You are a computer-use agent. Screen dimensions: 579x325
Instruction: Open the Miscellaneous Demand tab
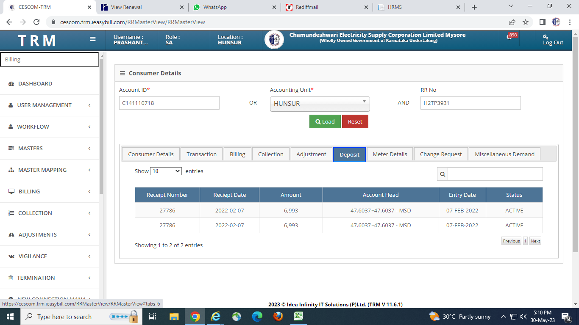[504, 154]
